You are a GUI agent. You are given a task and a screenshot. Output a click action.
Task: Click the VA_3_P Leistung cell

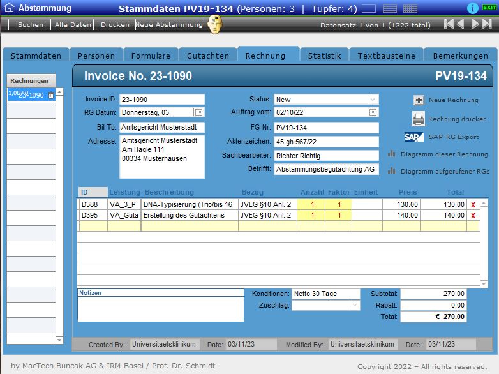point(124,205)
